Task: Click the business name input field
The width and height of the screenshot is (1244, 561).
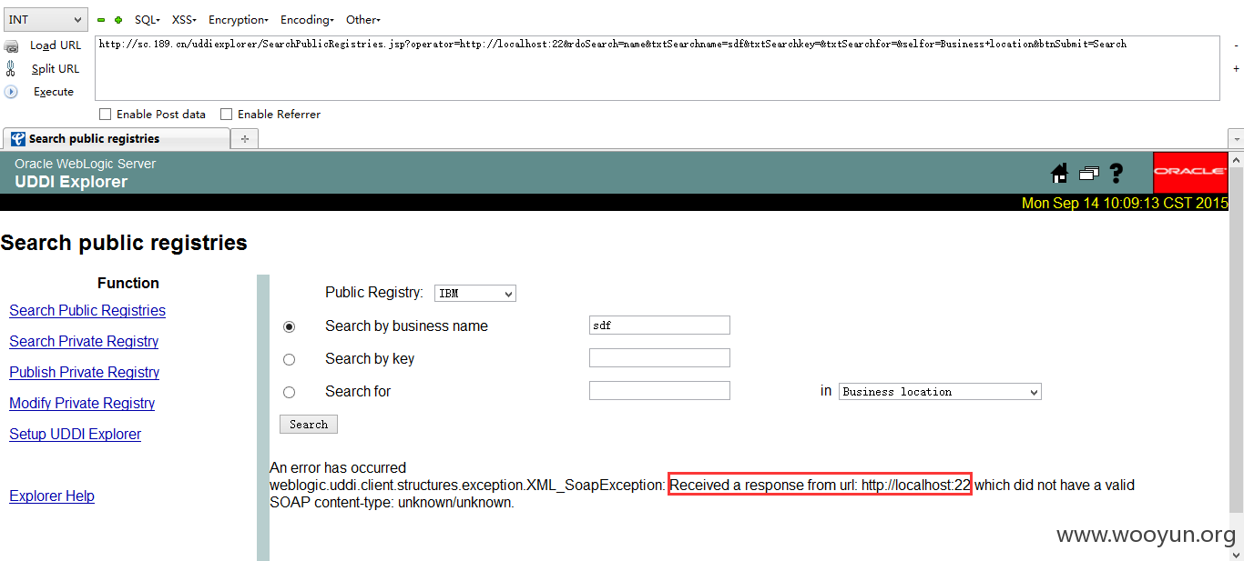Action: click(x=659, y=326)
